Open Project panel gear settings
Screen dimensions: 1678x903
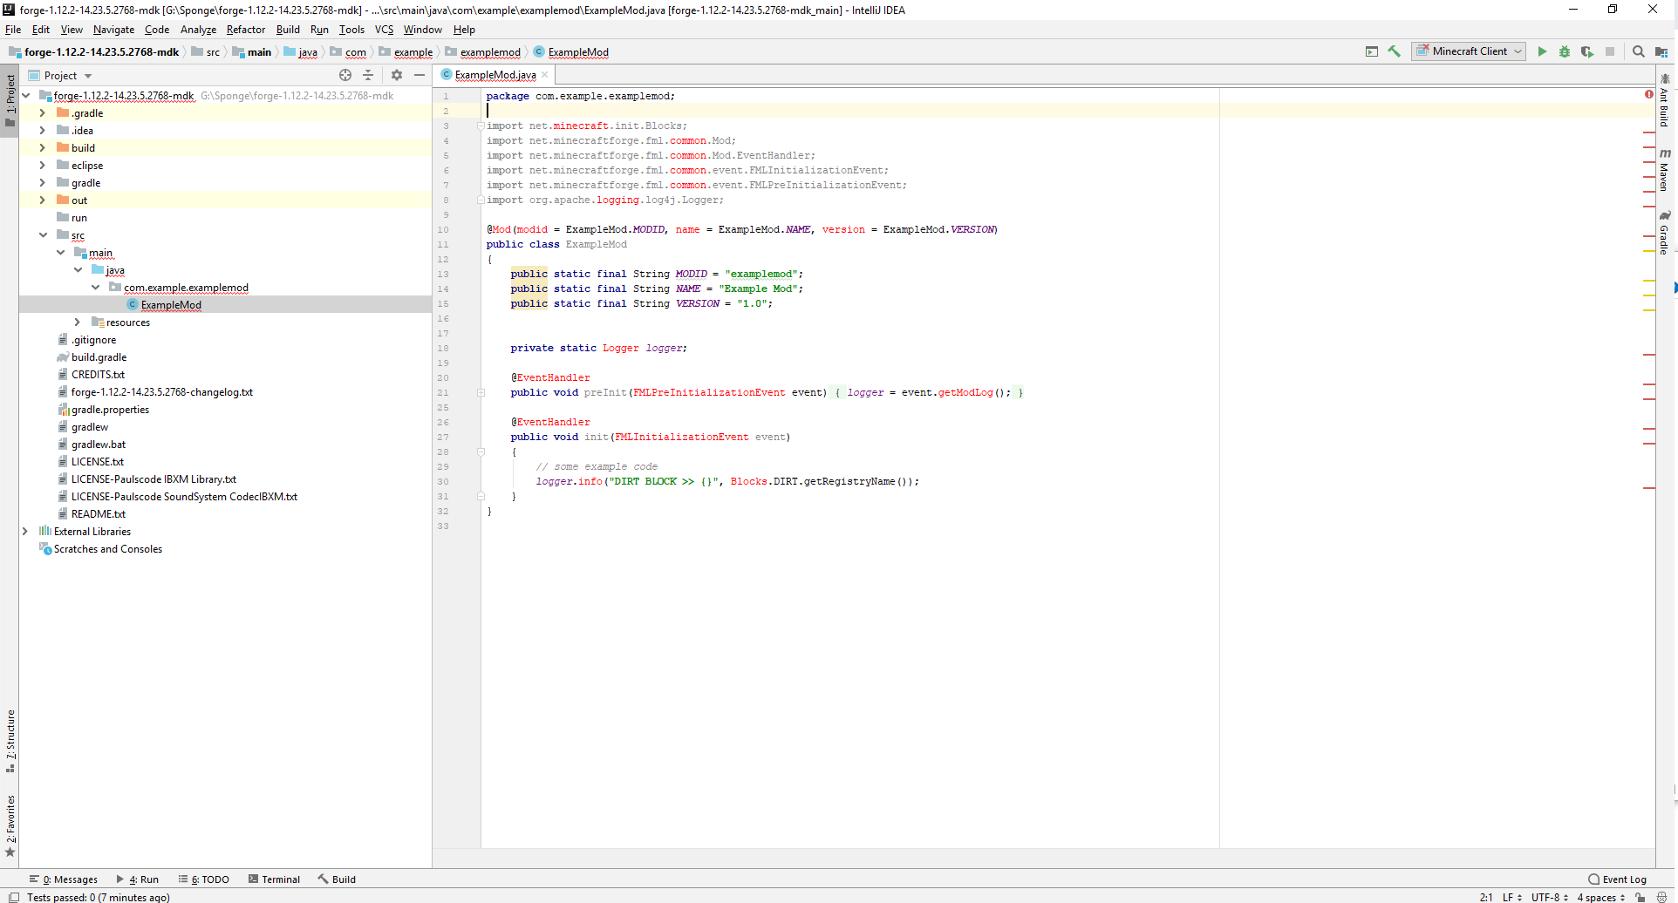point(397,75)
